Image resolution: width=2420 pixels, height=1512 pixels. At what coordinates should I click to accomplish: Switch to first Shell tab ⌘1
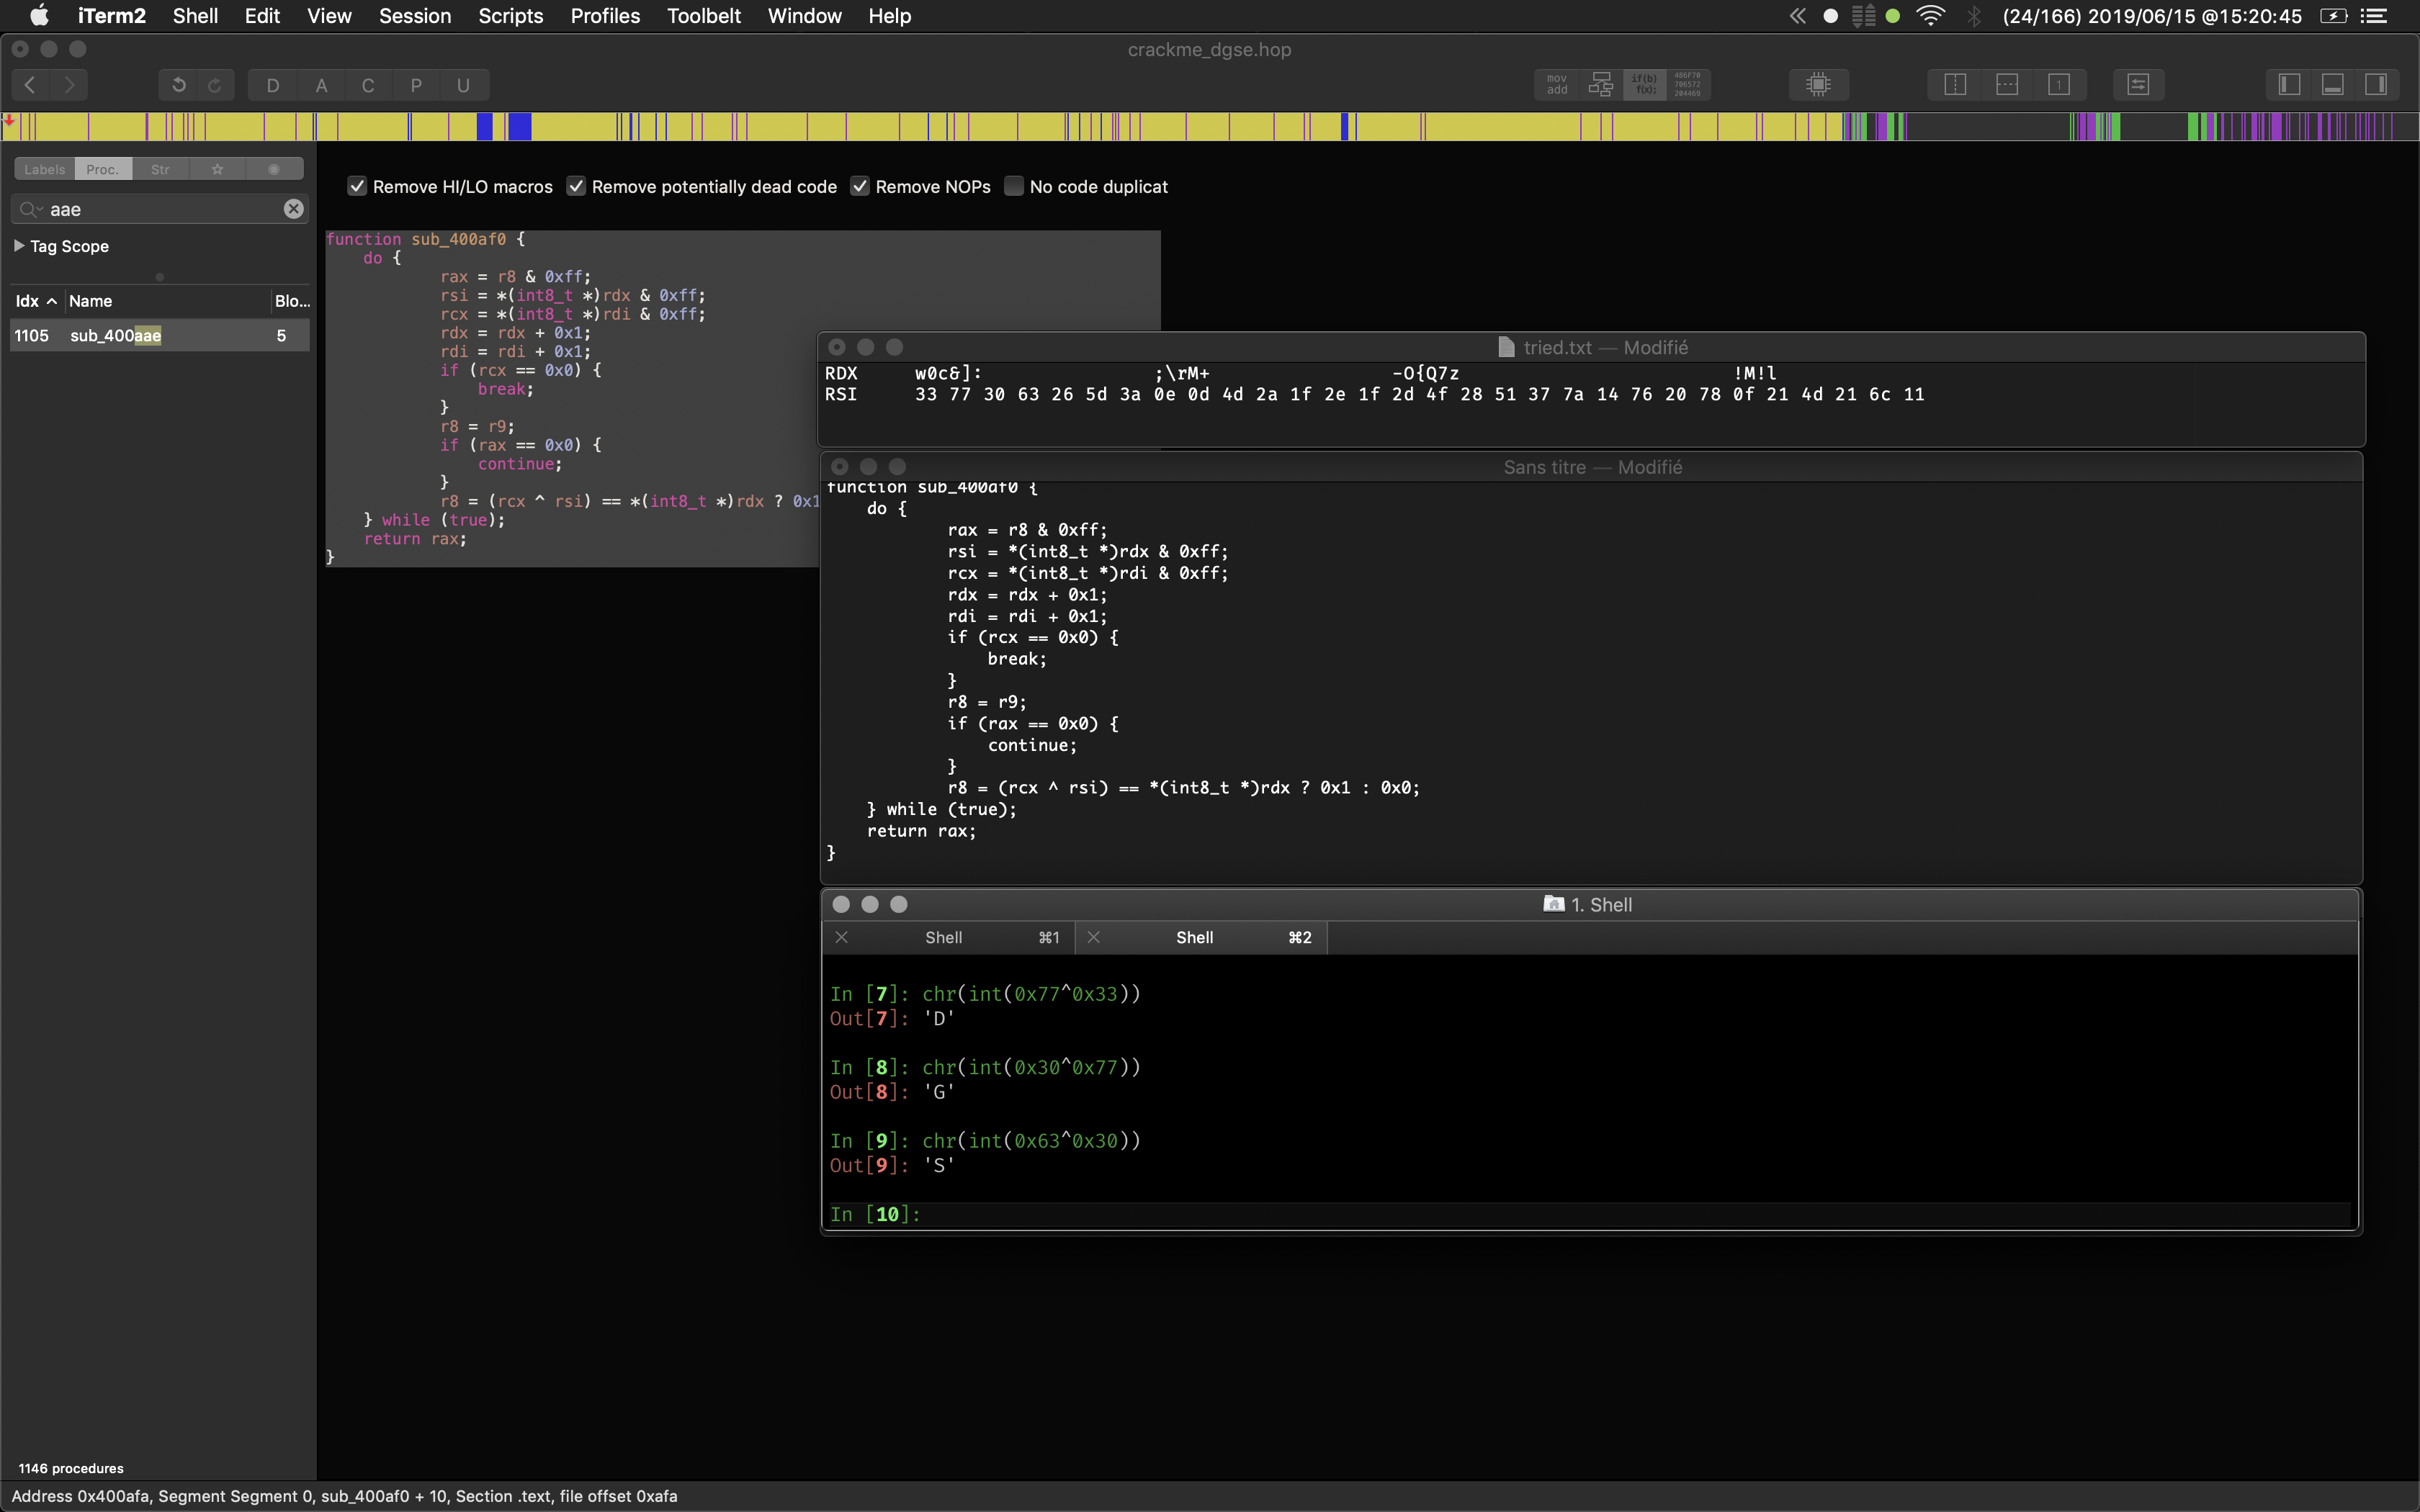948,937
